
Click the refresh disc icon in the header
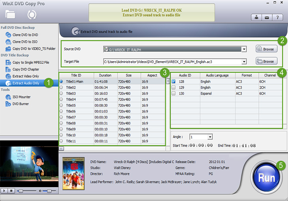coord(32,15)
